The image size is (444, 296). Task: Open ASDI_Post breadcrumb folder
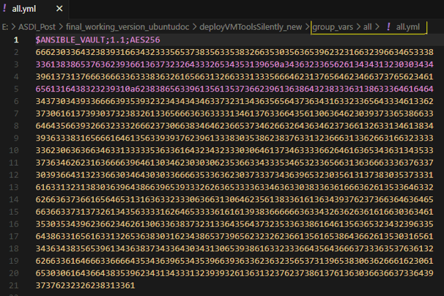(x=37, y=27)
